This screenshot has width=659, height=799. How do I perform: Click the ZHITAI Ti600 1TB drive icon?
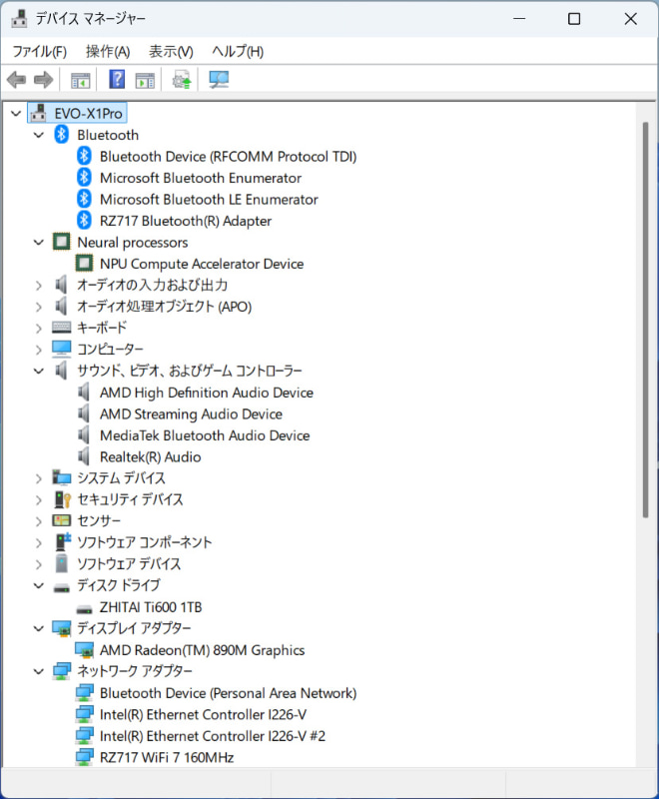point(84,608)
